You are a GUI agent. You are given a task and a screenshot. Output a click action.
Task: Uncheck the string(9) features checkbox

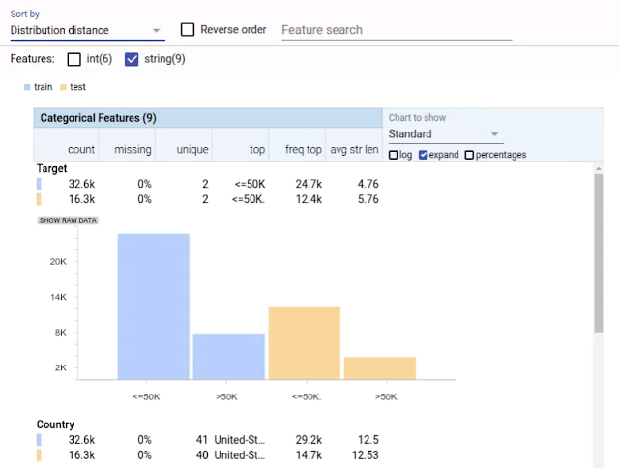click(x=133, y=59)
